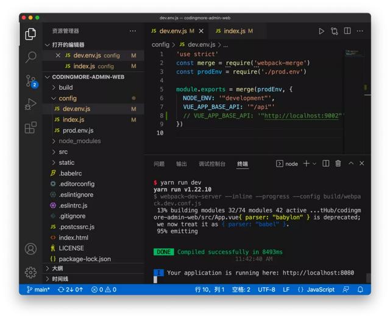390x320 pixels.
Task: Open explorer more actions ellipsis
Action: pos(133,31)
